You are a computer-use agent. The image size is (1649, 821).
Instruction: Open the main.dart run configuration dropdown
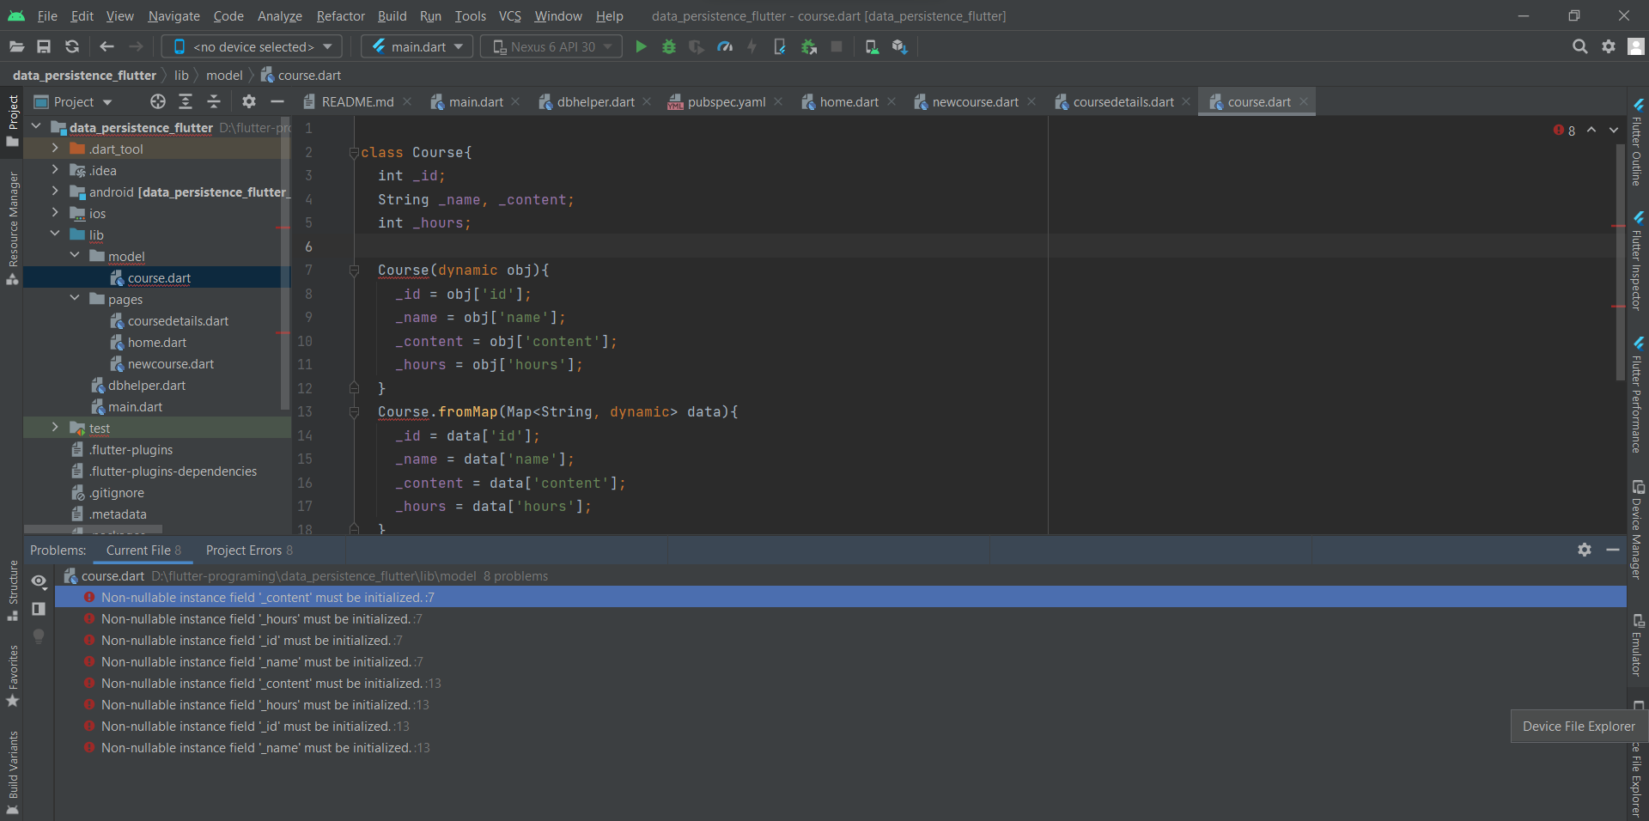[x=417, y=46]
